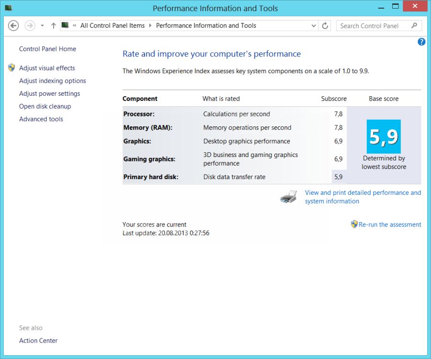Click the Up one level arrow
The image size is (431, 359).
53,26
